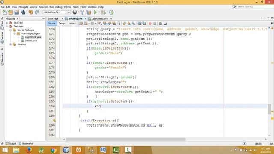This screenshot has width=274, height=154.
Task: Click the Last Edit icon in the editor toolbar
Action: tap(81, 24)
